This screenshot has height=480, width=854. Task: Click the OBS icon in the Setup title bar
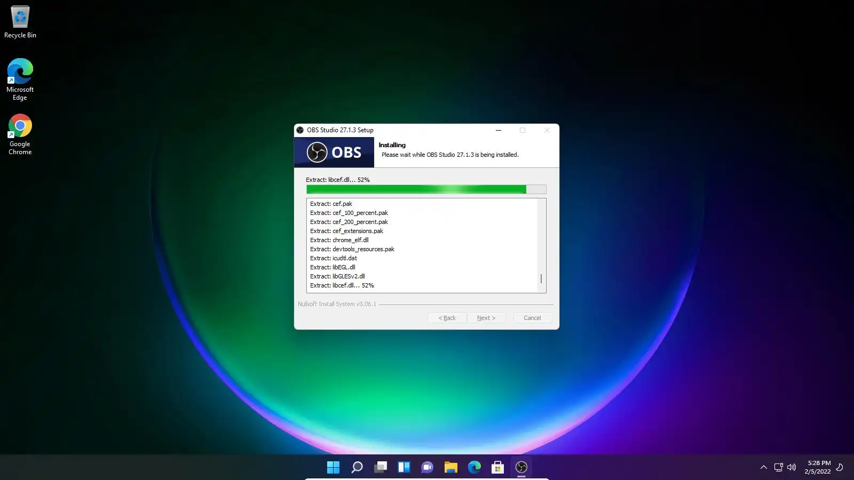point(300,130)
